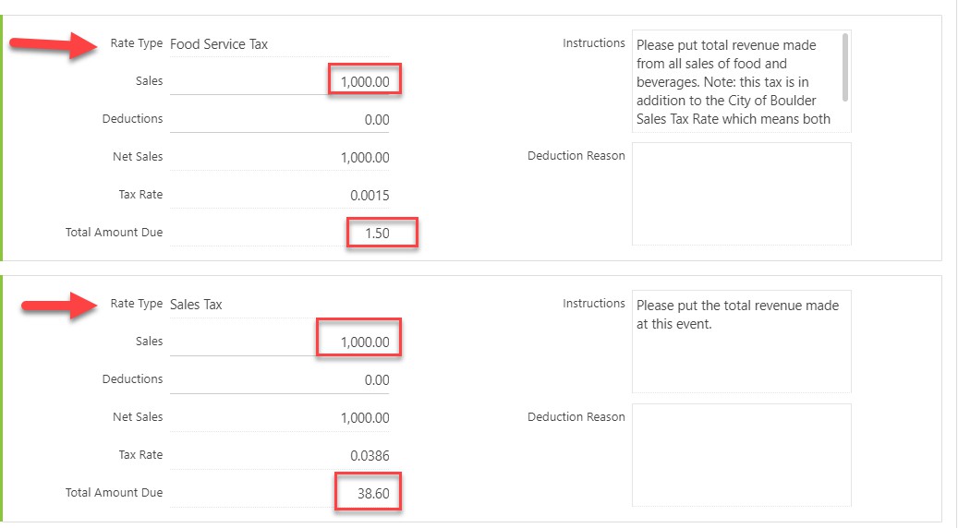
Task: Edit the Sales Tax Deductions field
Action: 280,379
